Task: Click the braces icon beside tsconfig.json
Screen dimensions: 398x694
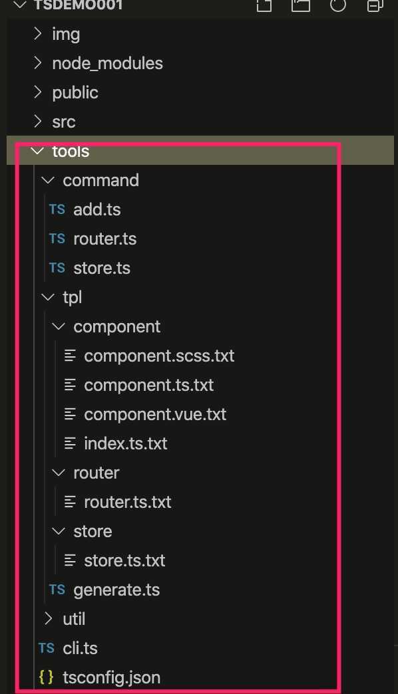Action: pyautogui.click(x=46, y=677)
